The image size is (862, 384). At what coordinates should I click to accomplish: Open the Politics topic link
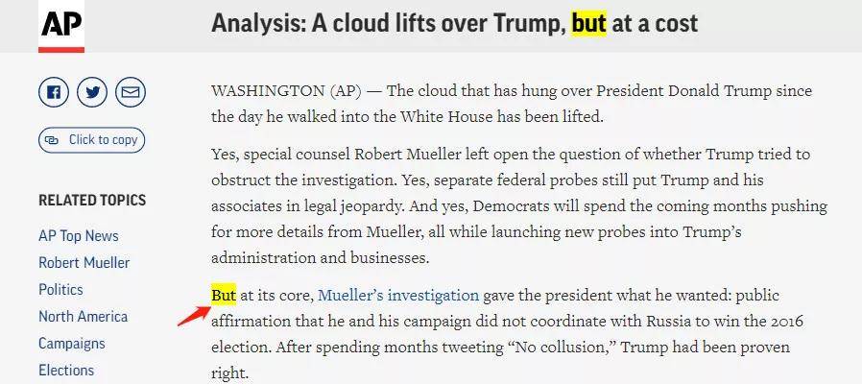click(60, 289)
